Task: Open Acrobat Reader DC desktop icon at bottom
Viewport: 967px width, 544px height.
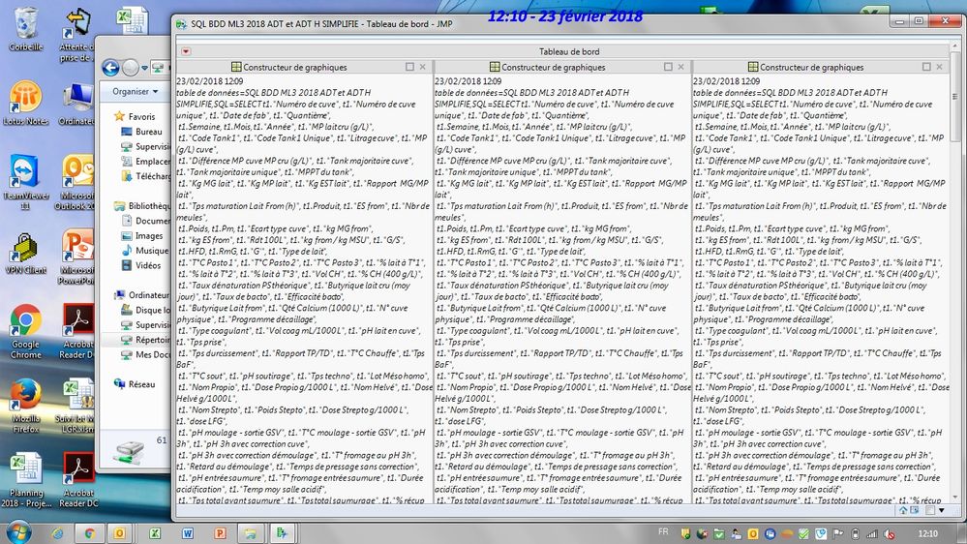Action: point(79,480)
